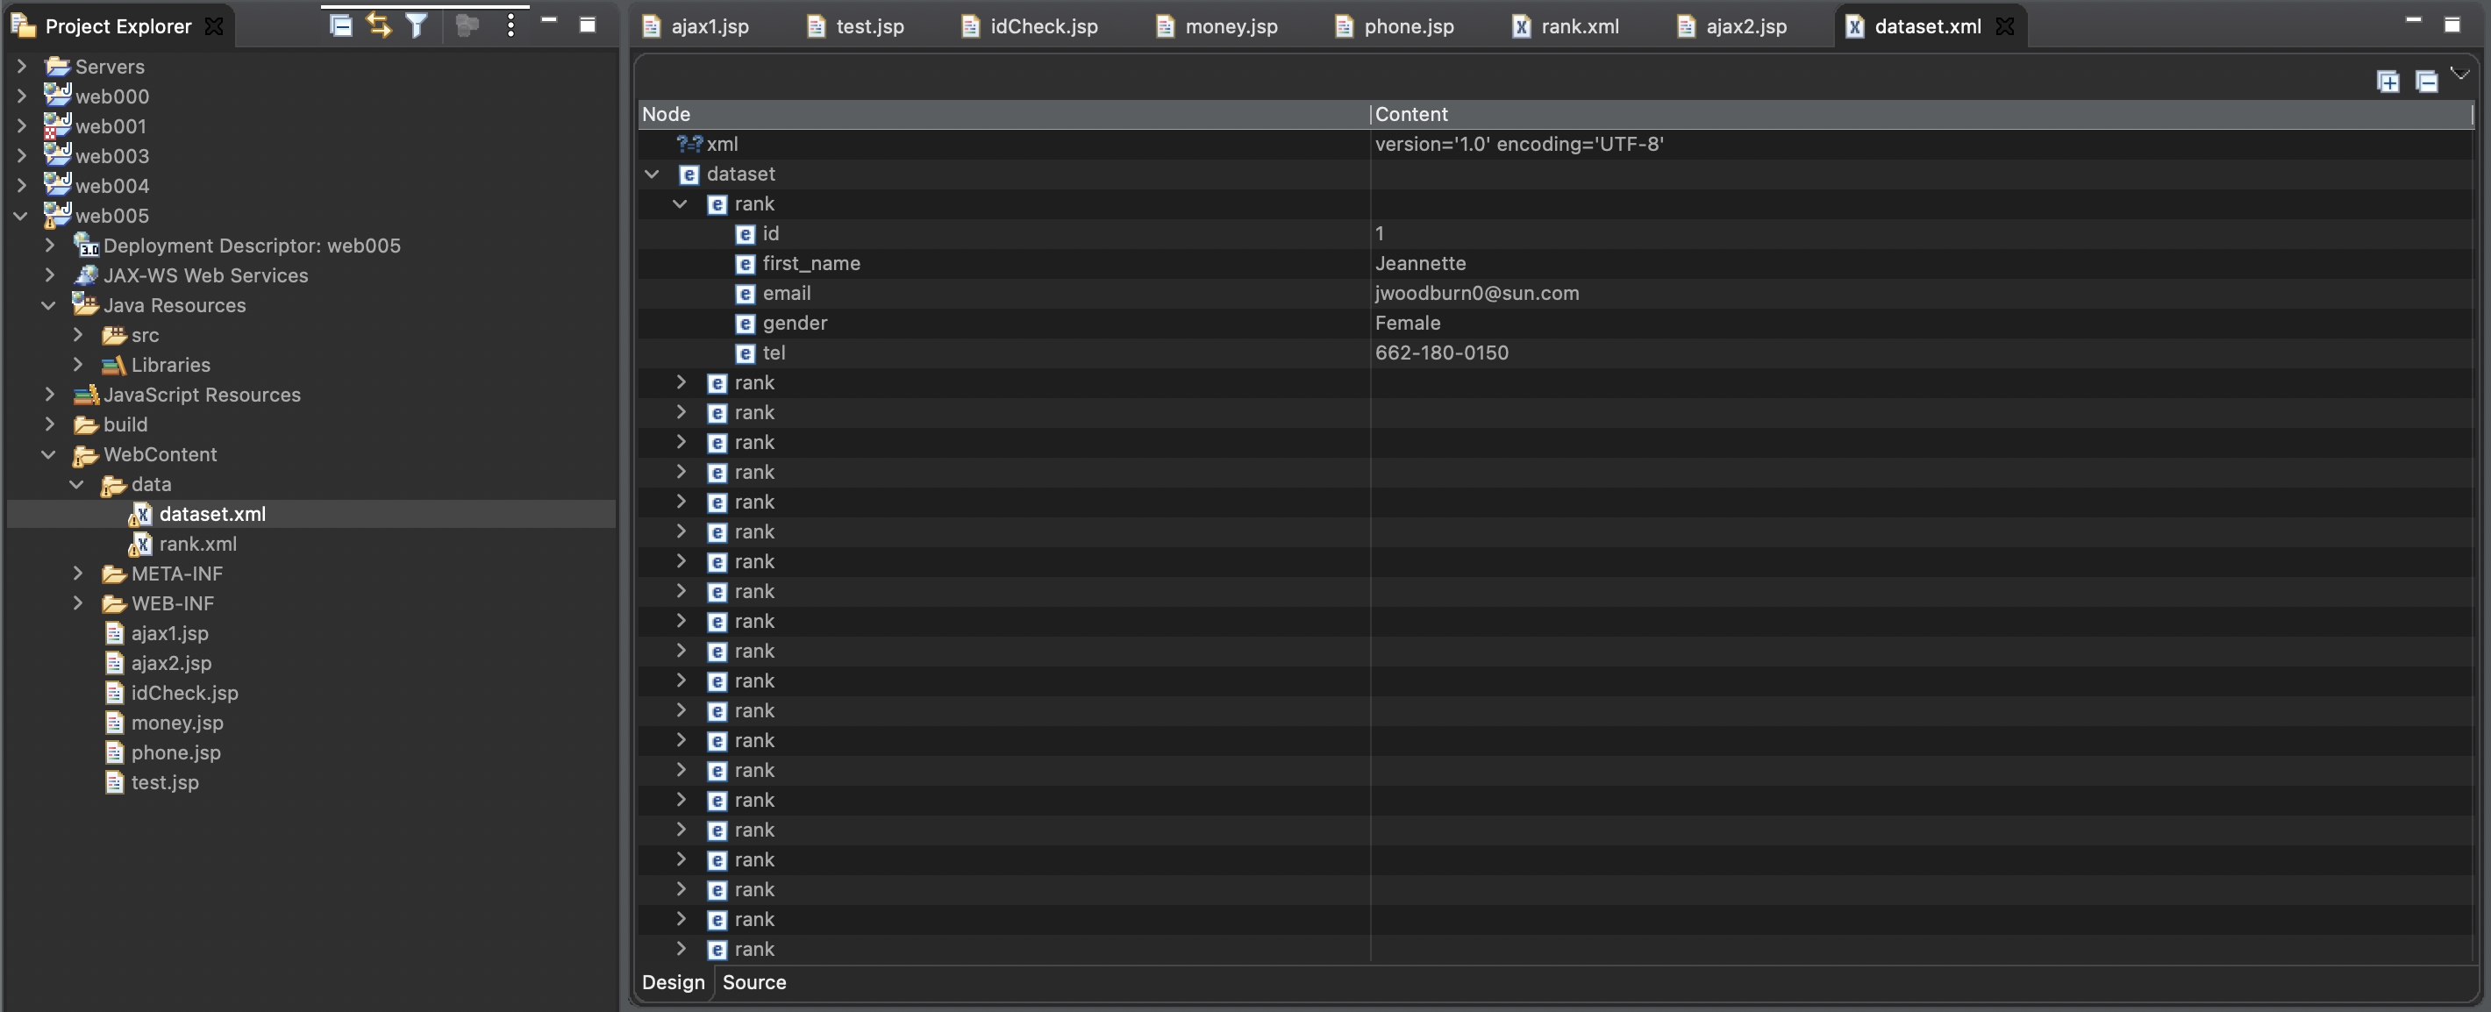Click the Deployment Descriptor: web005 icon
Viewport: 2491px width, 1012px height.
pyautogui.click(x=87, y=246)
